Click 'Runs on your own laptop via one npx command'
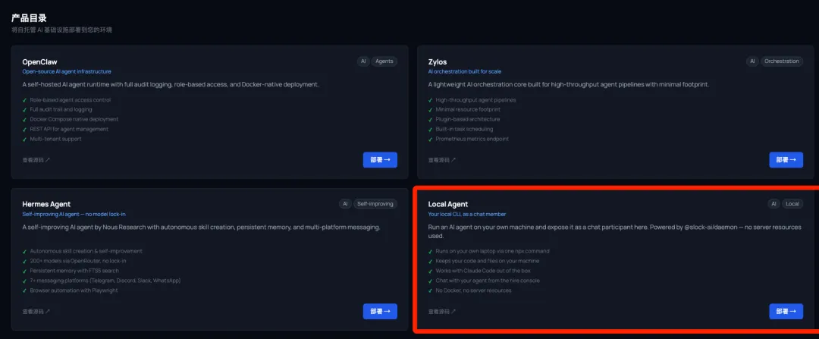This screenshot has width=819, height=339. (x=493, y=251)
